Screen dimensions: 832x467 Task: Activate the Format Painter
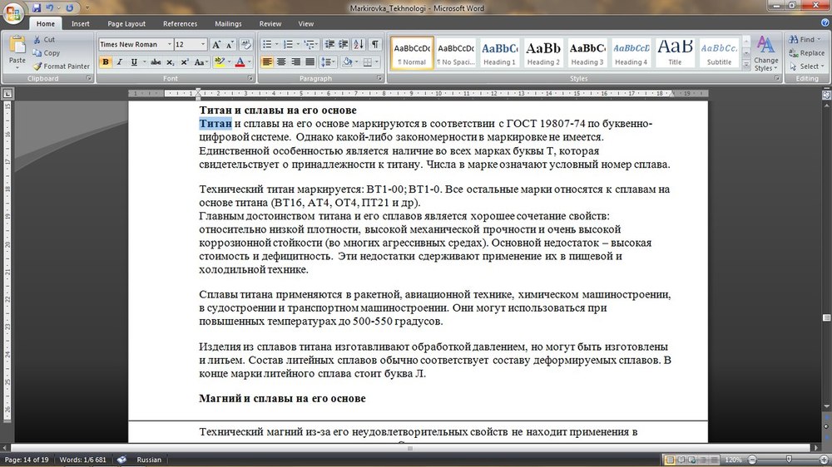[x=61, y=66]
